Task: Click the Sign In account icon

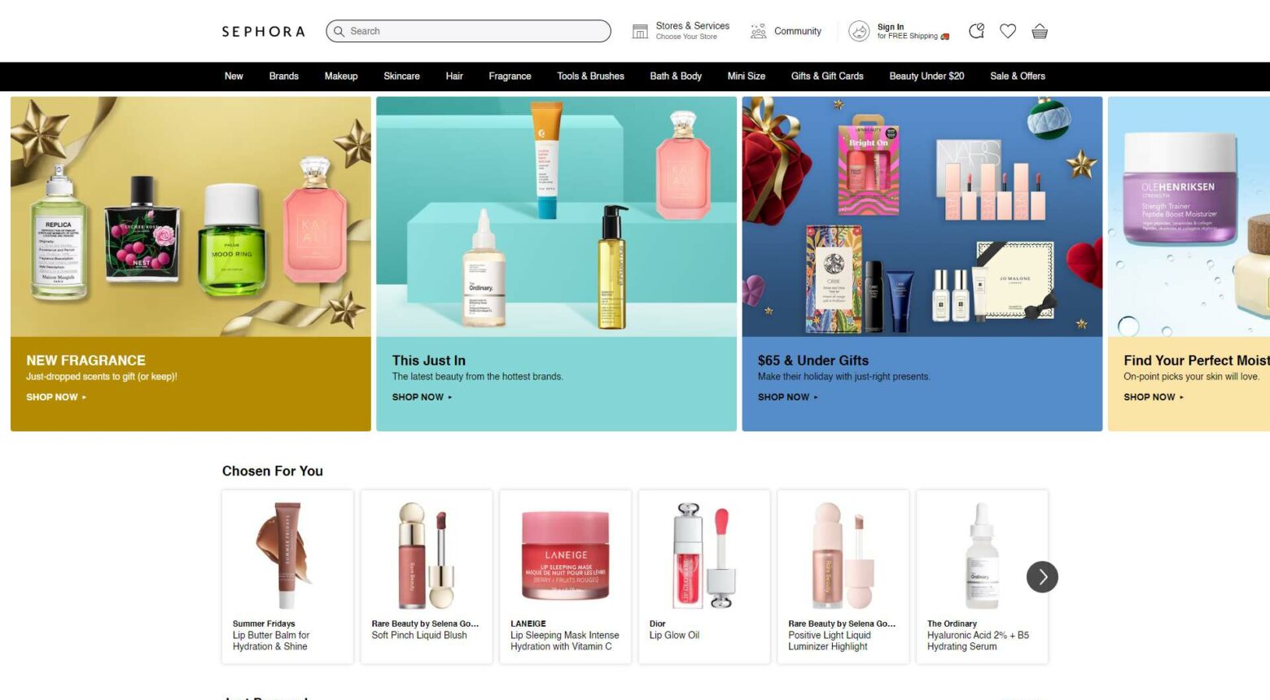Action: [x=859, y=31]
